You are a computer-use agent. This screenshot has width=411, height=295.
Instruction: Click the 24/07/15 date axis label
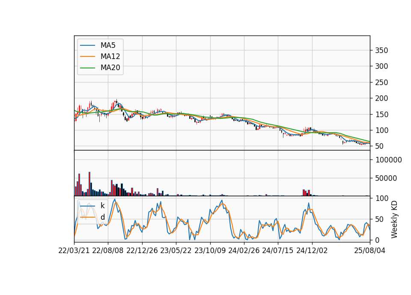point(277,251)
